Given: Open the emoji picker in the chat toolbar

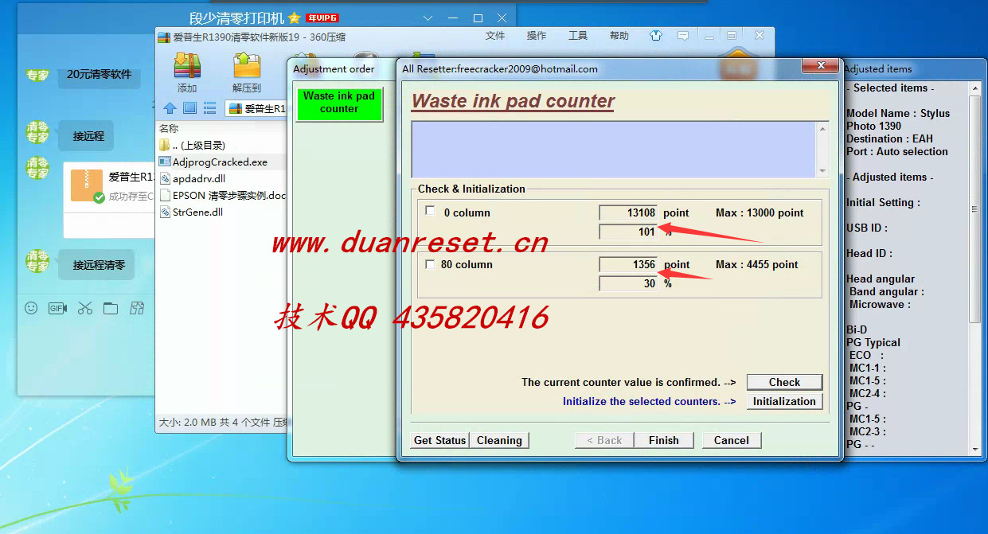Looking at the screenshot, I should 31,308.
